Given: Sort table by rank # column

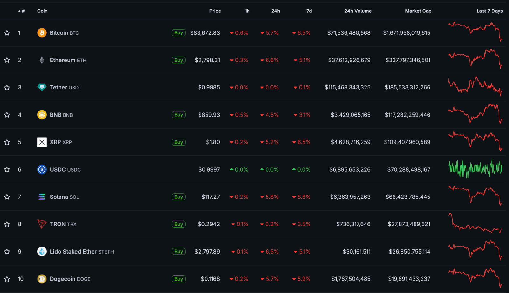Looking at the screenshot, I should [22, 11].
